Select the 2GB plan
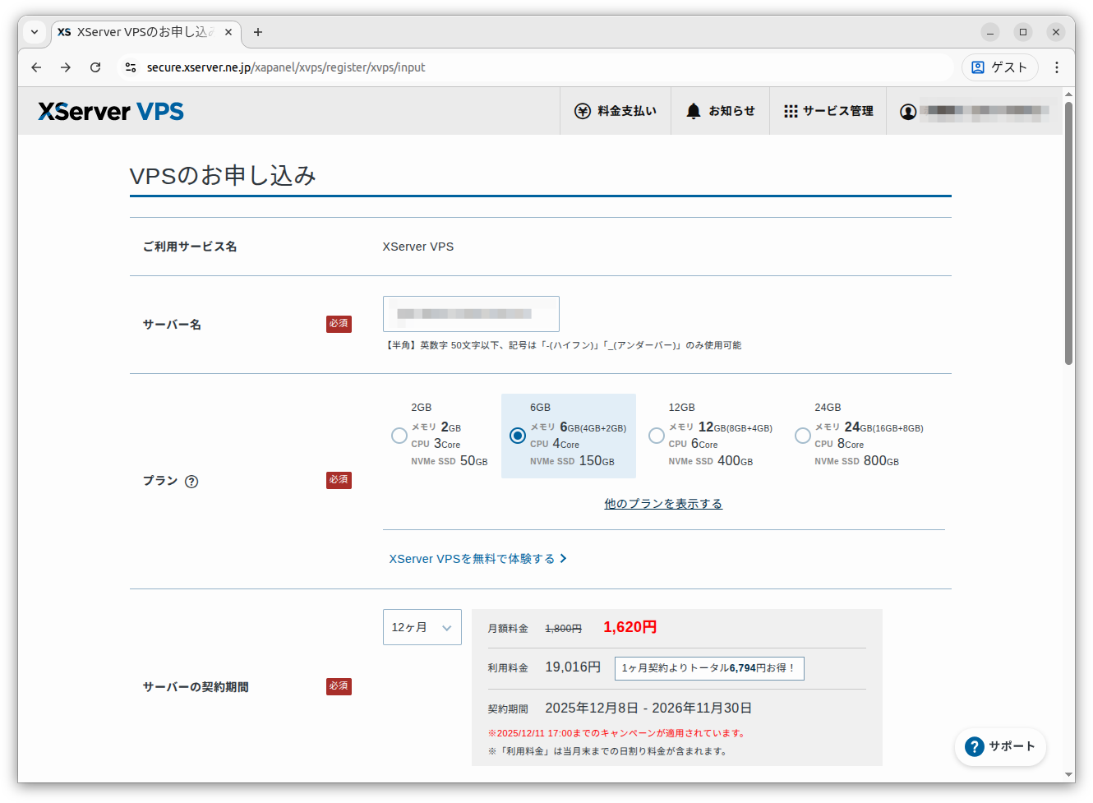The image size is (1093, 803). coord(399,436)
